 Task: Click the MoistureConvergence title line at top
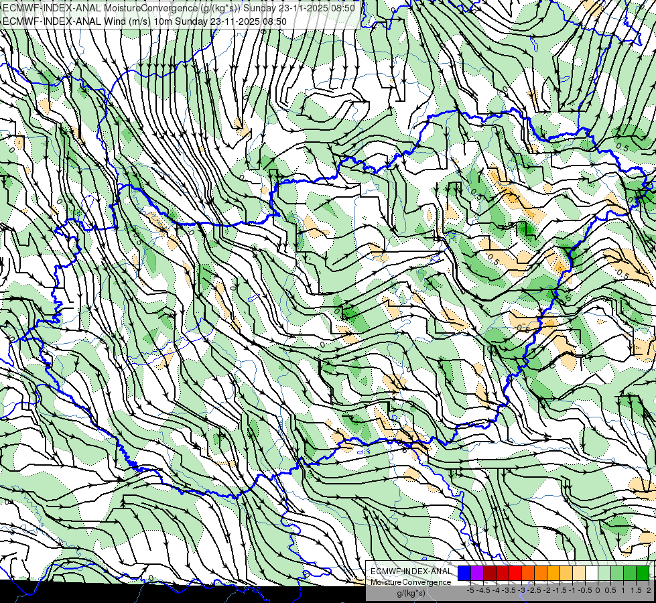point(179,8)
